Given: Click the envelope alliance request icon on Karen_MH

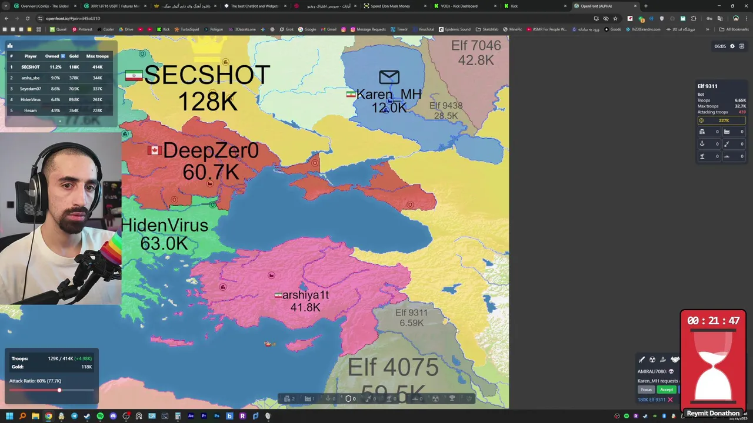Looking at the screenshot, I should 389,77.
